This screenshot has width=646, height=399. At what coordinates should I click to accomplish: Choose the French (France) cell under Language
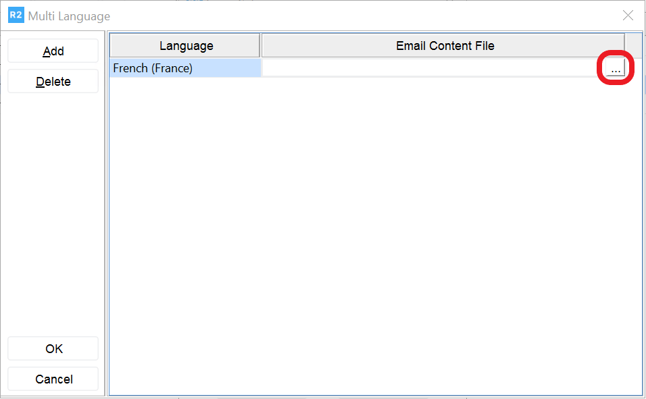[186, 68]
